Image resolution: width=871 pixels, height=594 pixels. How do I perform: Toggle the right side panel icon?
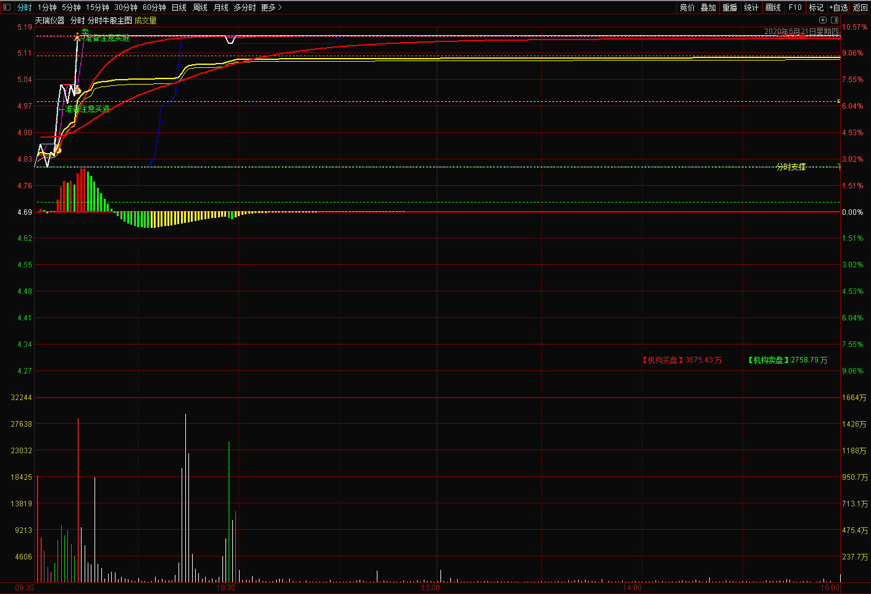835,20
